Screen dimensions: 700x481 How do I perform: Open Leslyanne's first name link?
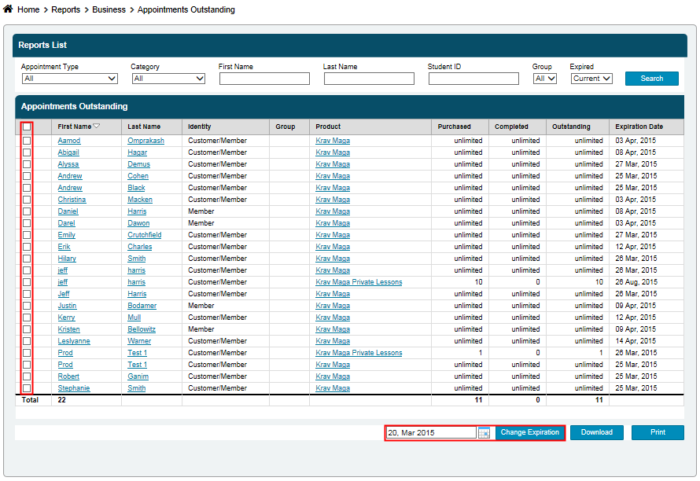coord(74,341)
